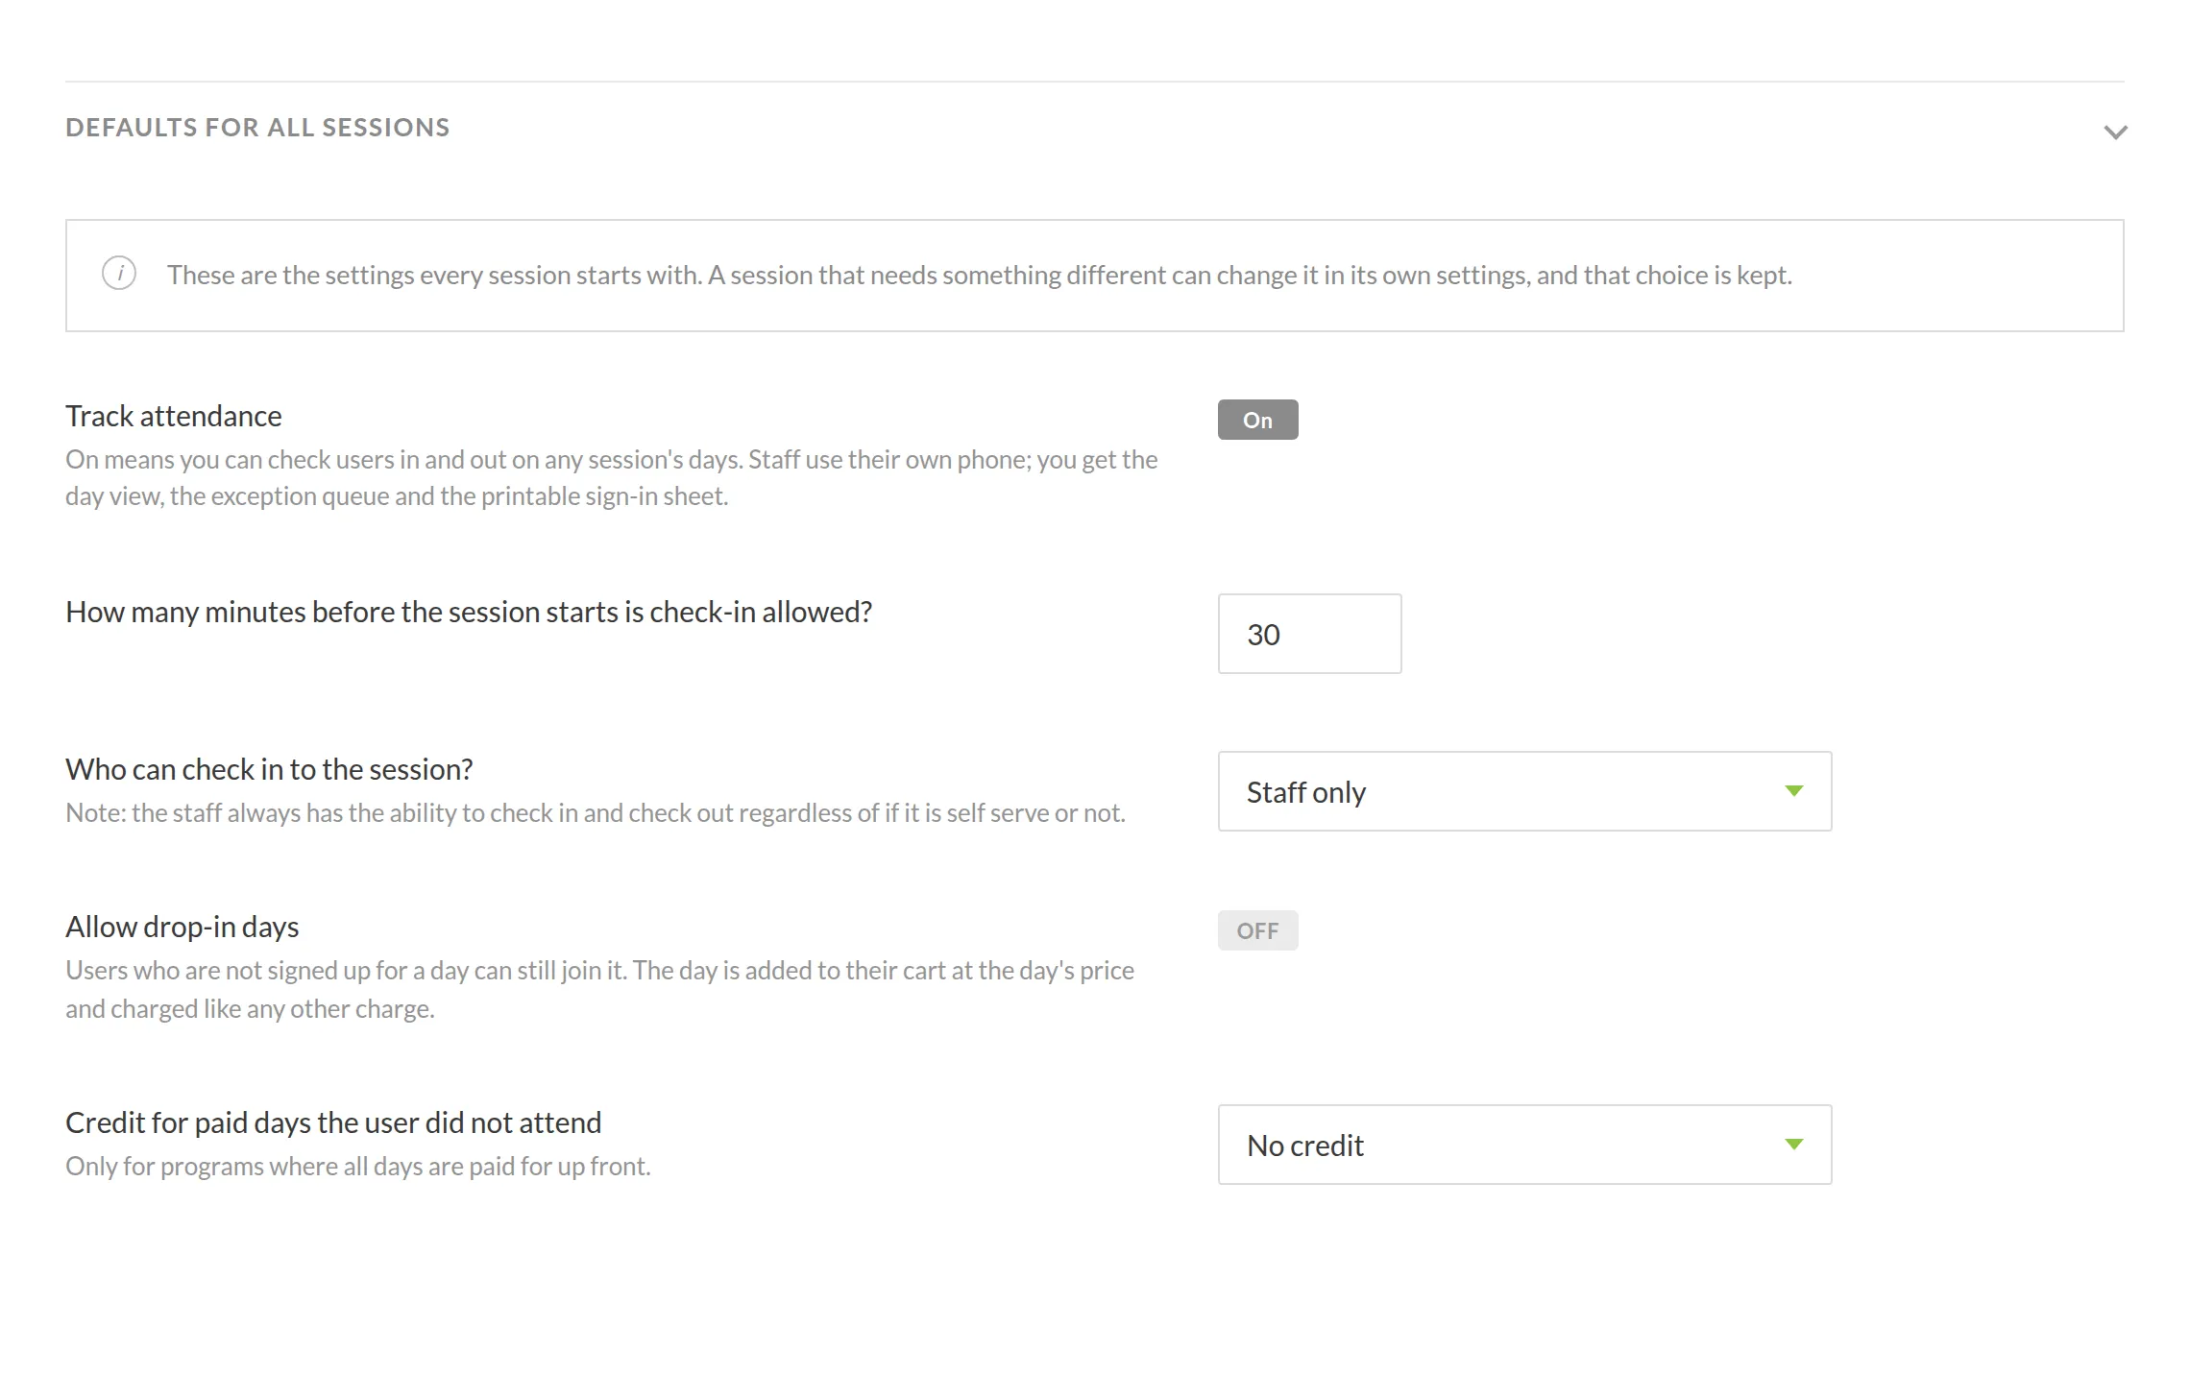The image size is (2190, 1375).
Task: Click the 'Users who are not signed up' description
Action: (600, 989)
